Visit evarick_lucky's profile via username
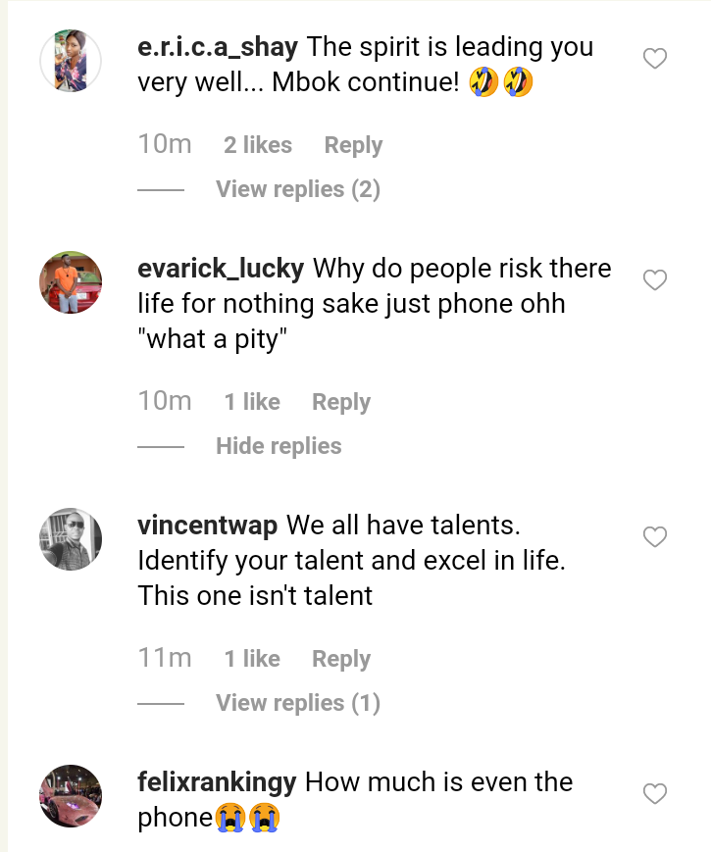This screenshot has width=711, height=852. [221, 269]
